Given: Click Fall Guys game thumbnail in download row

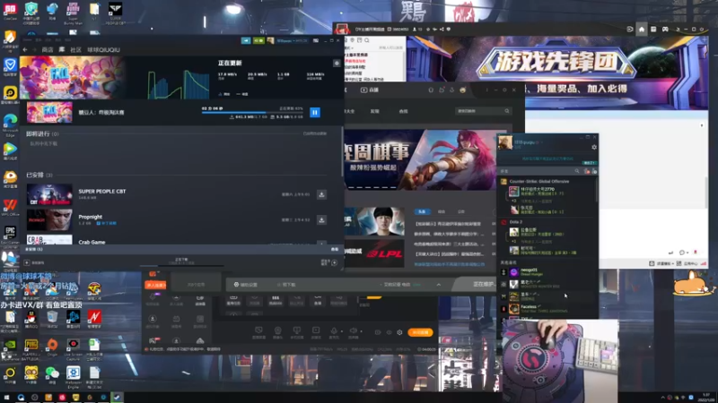Looking at the screenshot, I should 49,113.
